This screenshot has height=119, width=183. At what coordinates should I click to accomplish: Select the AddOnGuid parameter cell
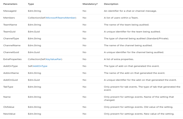coord(10,80)
